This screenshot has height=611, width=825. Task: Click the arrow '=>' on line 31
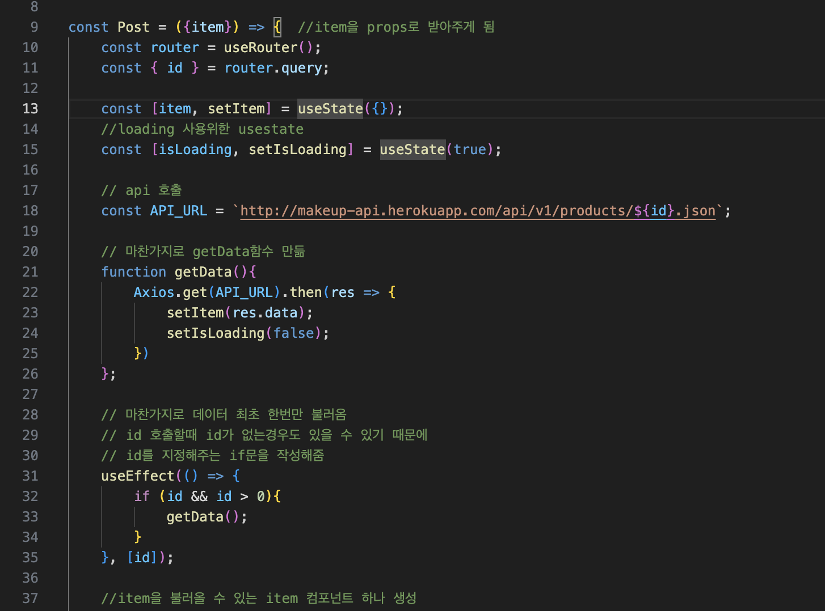pos(216,476)
